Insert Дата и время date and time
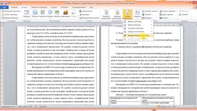Screen dimensions: 197x111 coord(166,14)
